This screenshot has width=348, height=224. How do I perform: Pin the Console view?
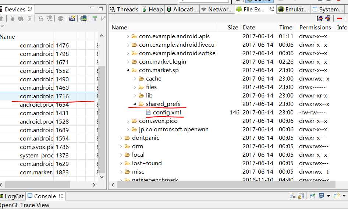312,196
